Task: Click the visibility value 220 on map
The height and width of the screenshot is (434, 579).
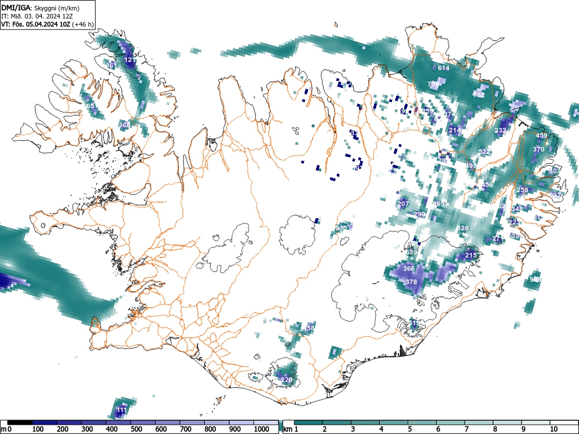Action: (x=287, y=380)
